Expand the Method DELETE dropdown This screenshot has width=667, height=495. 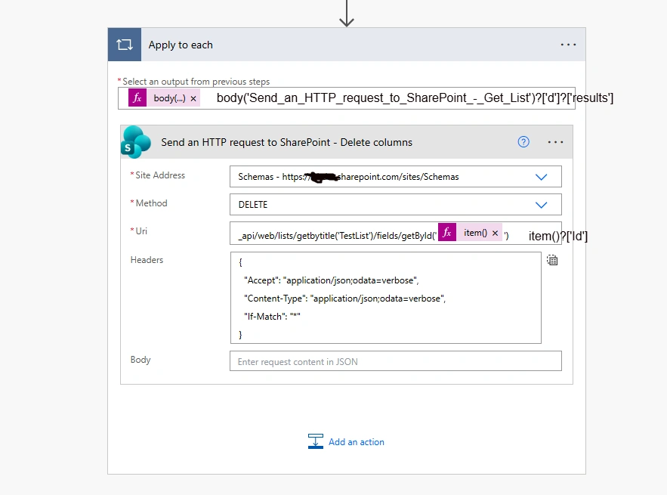pos(541,205)
